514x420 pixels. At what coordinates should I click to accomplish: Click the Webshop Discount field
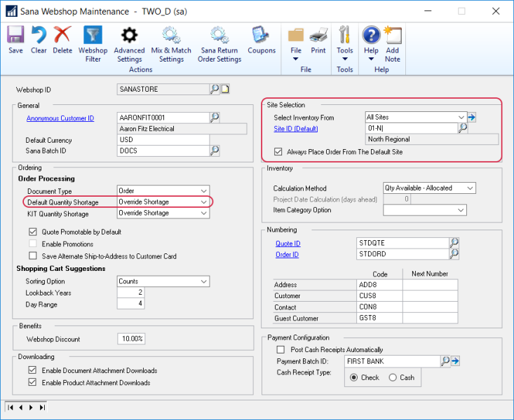coord(131,339)
